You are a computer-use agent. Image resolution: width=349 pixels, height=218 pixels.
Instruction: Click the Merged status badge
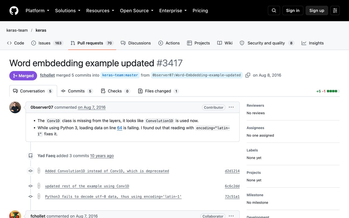tap(23, 76)
